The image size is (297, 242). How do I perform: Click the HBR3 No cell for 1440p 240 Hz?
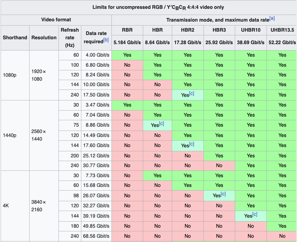[x=219, y=166]
